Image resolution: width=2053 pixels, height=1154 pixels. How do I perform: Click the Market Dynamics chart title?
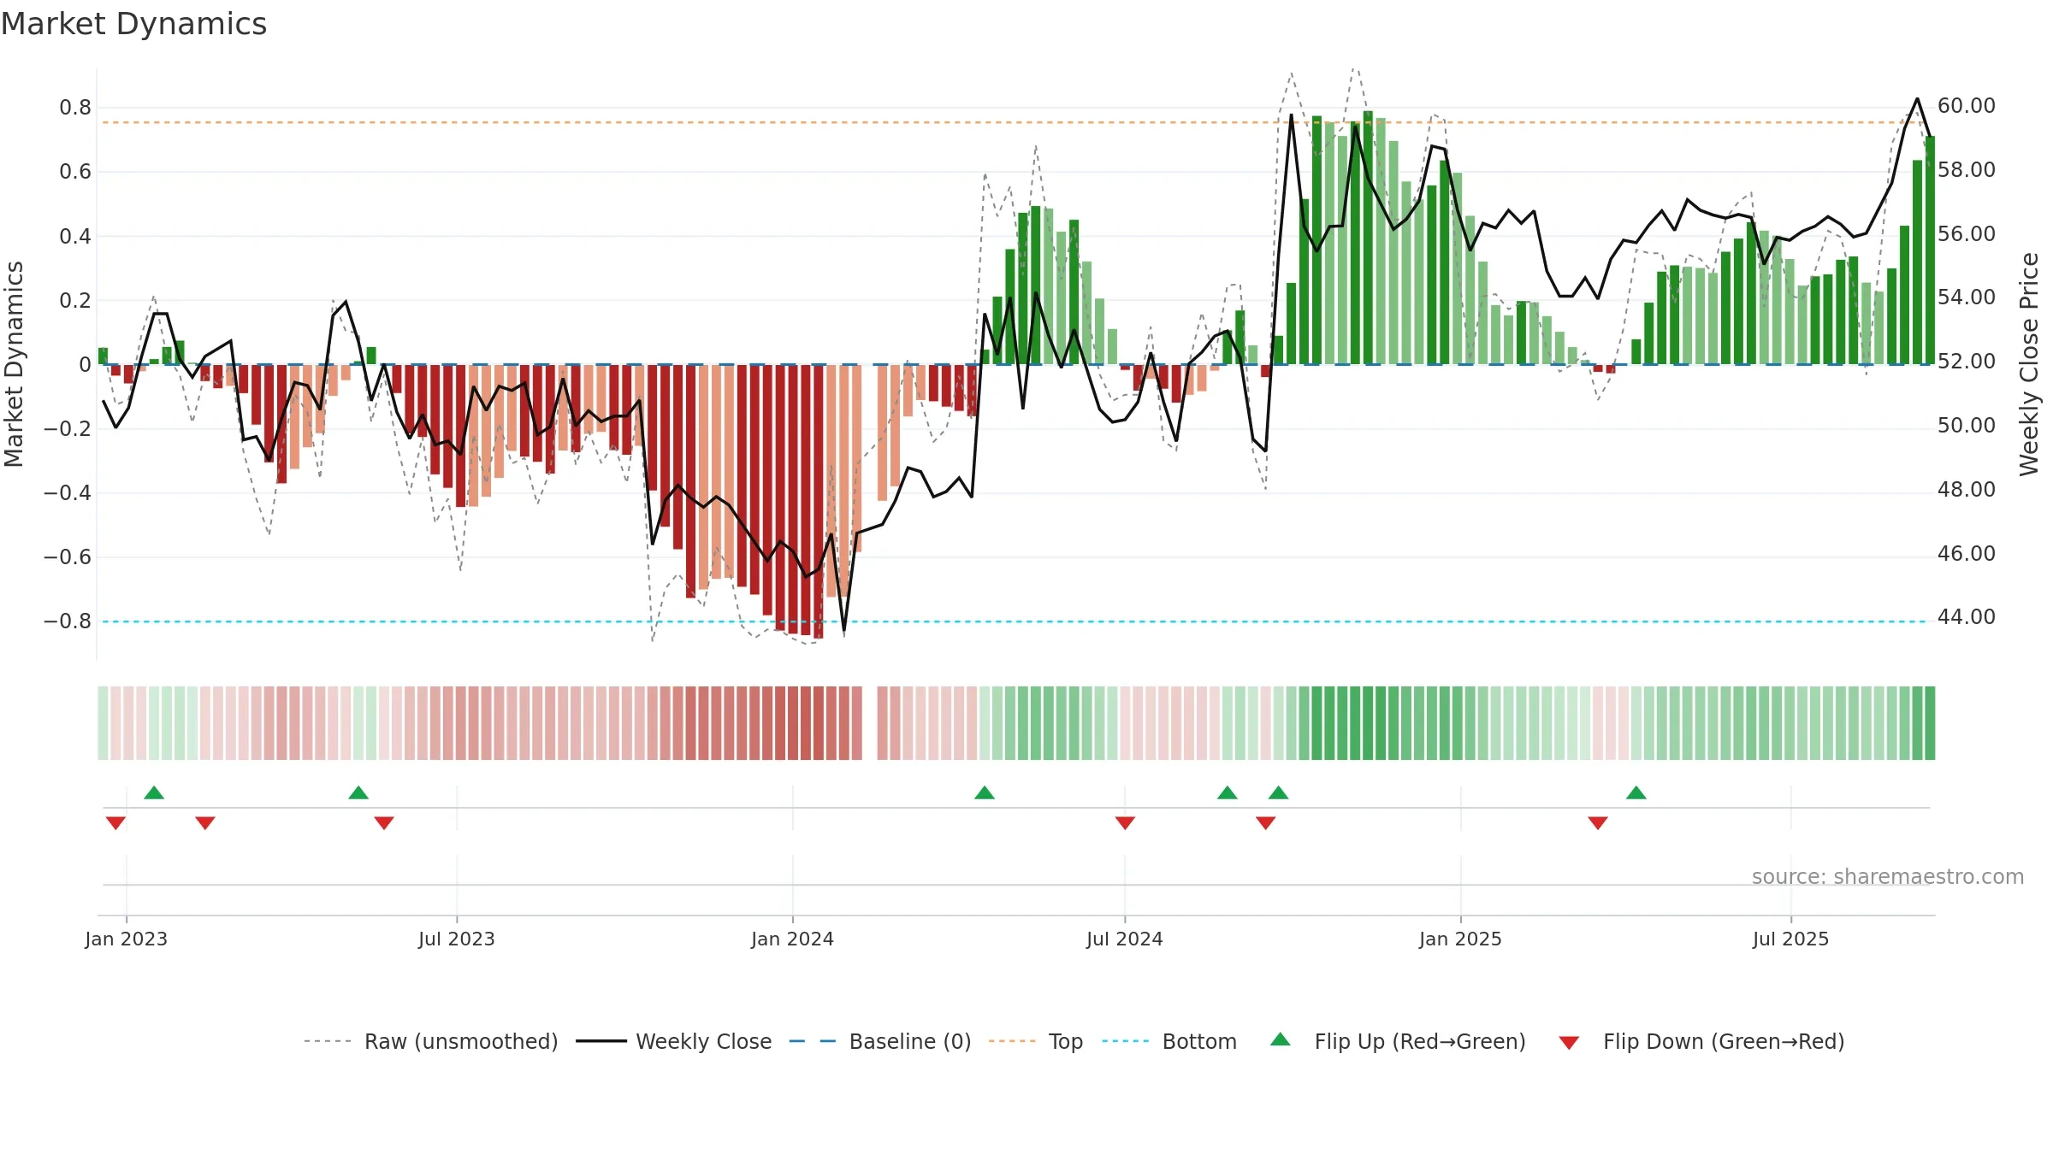(133, 24)
